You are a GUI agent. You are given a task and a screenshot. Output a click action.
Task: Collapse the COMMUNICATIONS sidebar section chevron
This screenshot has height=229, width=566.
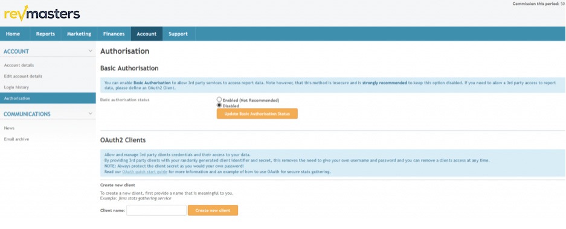[x=90, y=113]
